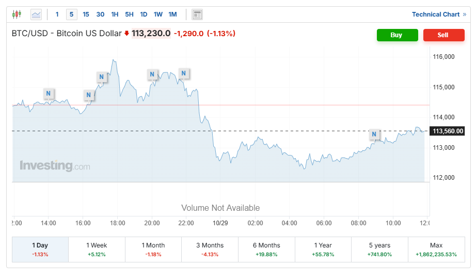Select the 1H interval
Screen dimensions: 476x280
click(x=115, y=14)
